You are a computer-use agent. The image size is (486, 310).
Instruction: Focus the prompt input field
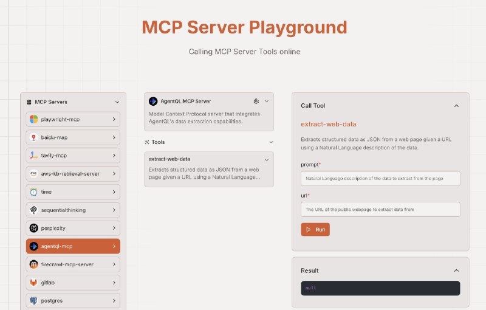(x=380, y=178)
